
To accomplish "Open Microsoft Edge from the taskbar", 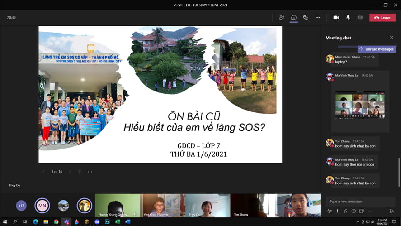I will 36,221.
